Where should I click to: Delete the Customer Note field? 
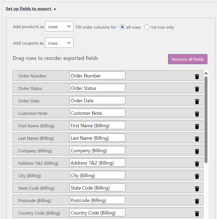[x=197, y=114]
